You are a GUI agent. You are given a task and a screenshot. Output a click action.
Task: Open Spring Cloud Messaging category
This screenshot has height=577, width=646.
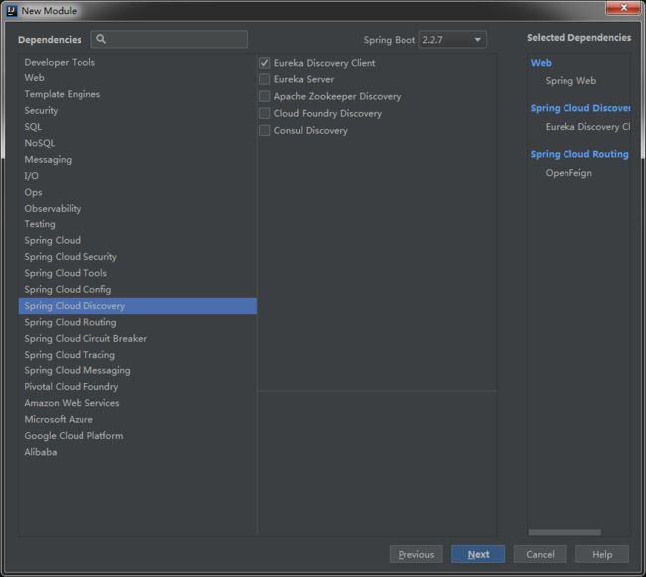(137, 370)
